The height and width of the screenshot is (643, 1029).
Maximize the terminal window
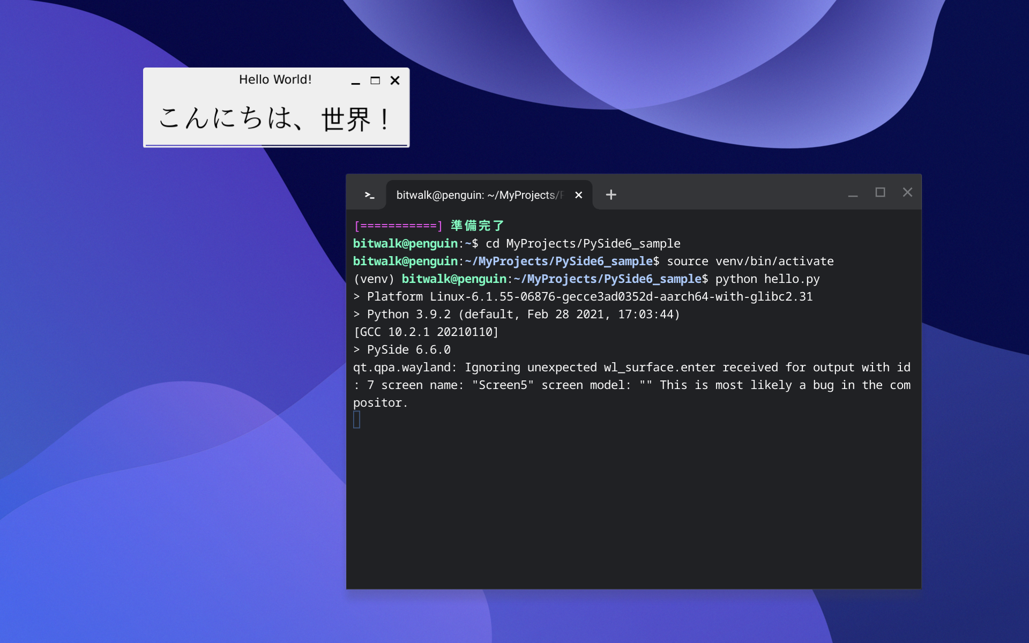880,192
